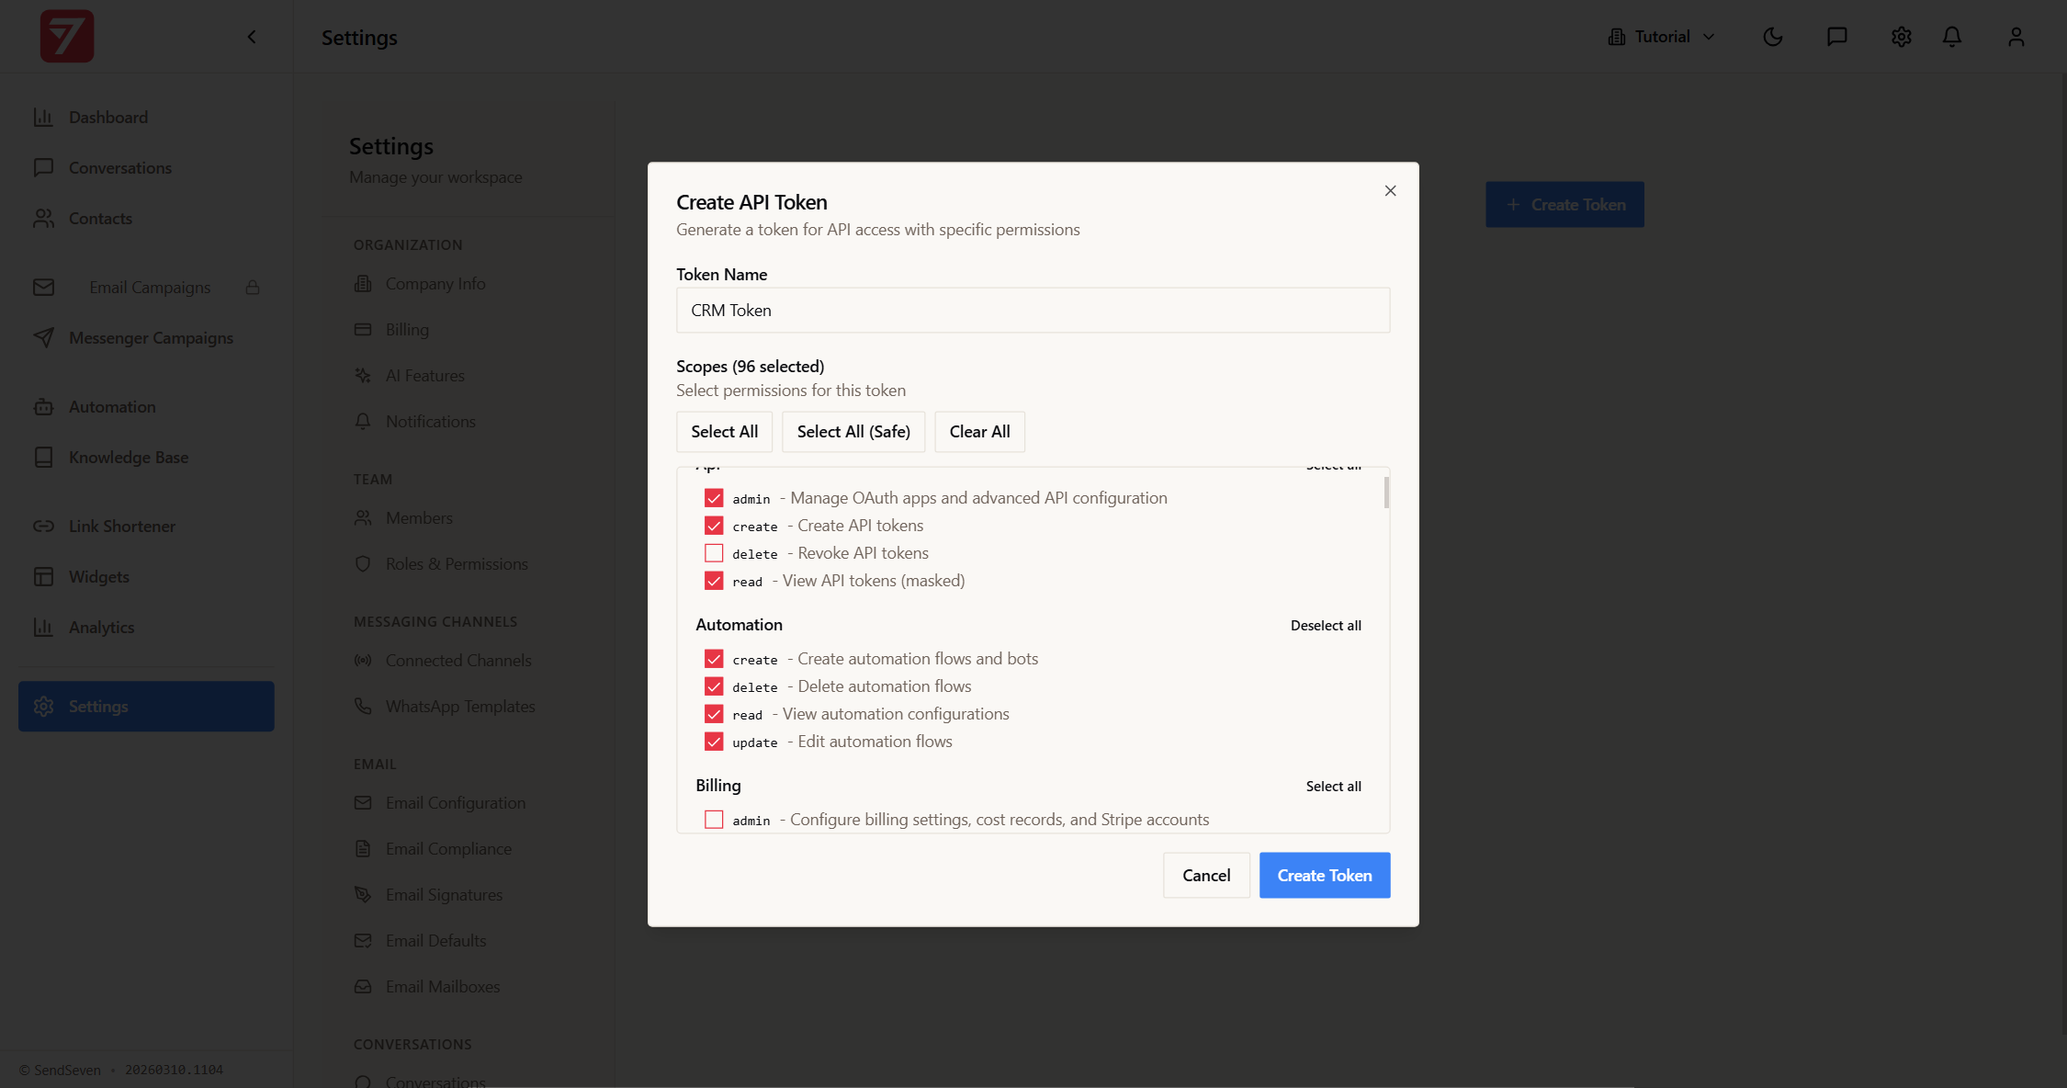This screenshot has width=2067, height=1088.
Task: Click the Widgets layout icon
Action: (x=43, y=577)
